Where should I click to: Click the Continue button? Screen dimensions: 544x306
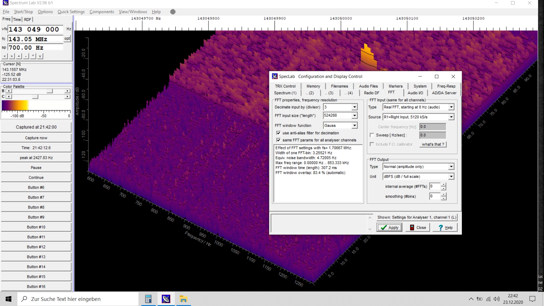click(36, 178)
